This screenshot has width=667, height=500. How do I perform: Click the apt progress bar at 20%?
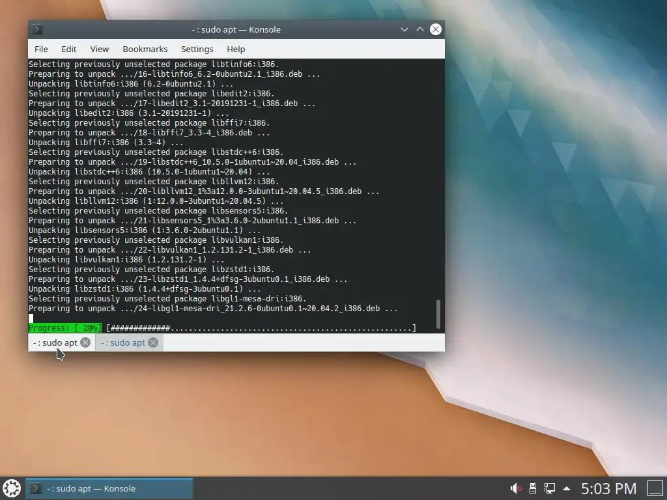261,328
